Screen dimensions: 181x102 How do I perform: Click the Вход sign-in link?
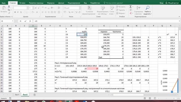coord(161,3)
